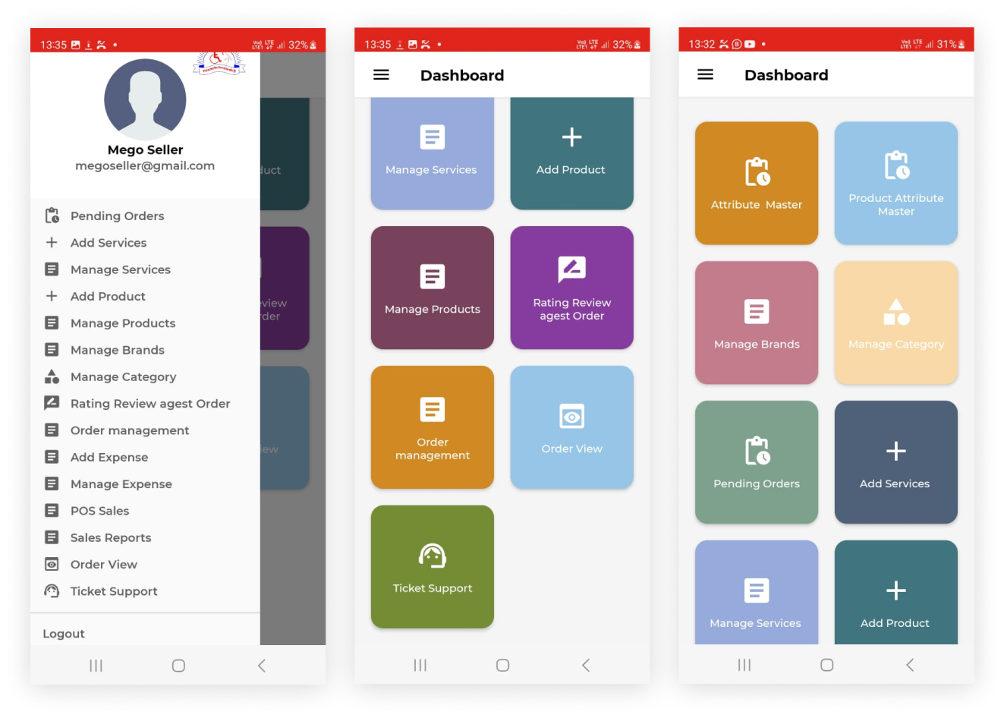Tap the document icon on the Manage Brands tile
Image resolution: width=1004 pixels, height=718 pixels.
(x=757, y=312)
